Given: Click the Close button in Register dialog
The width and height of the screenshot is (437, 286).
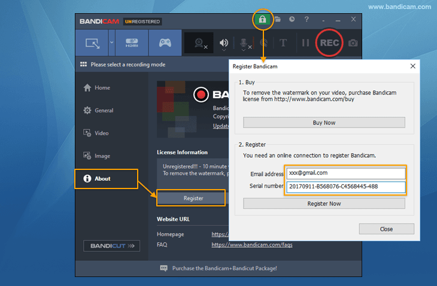Looking at the screenshot, I should pos(386,229).
